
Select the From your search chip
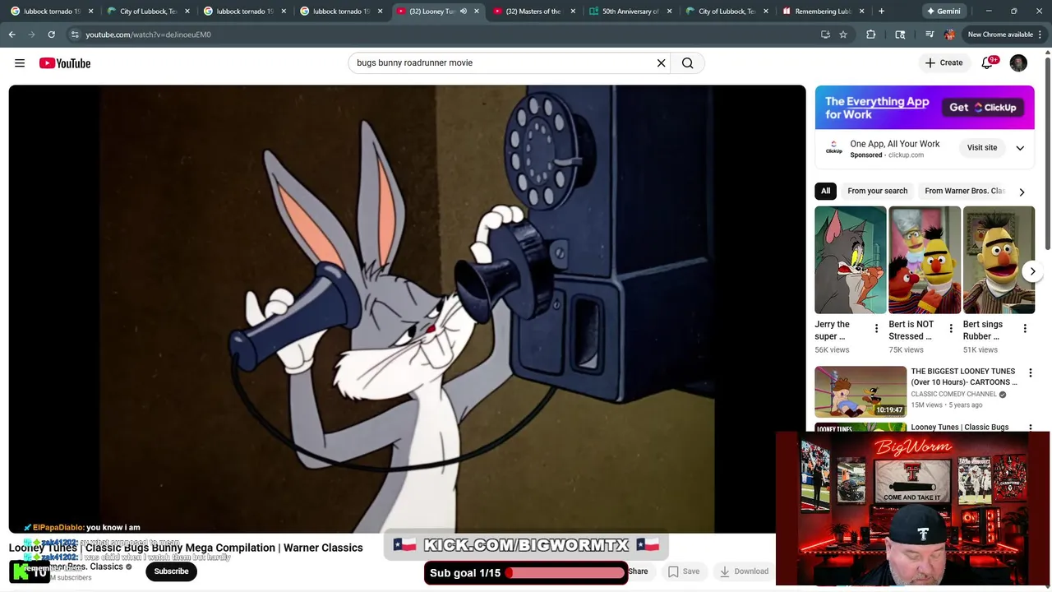[878, 191]
